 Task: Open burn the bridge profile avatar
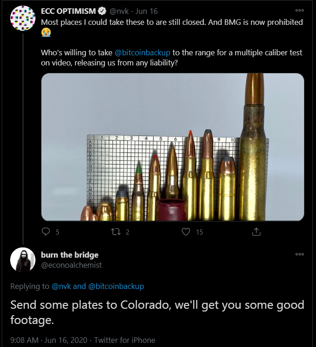23,260
